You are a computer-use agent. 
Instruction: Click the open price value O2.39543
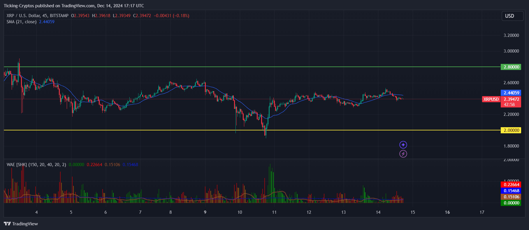coord(80,16)
